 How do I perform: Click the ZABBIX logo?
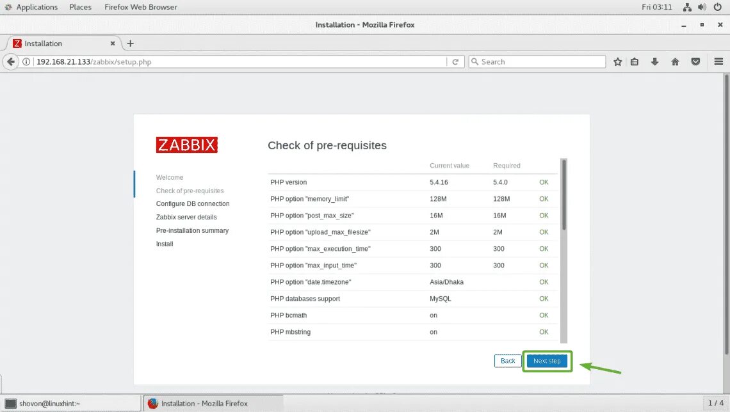(187, 145)
